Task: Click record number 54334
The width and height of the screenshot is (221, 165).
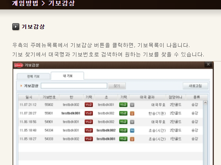Action: pos(49,130)
